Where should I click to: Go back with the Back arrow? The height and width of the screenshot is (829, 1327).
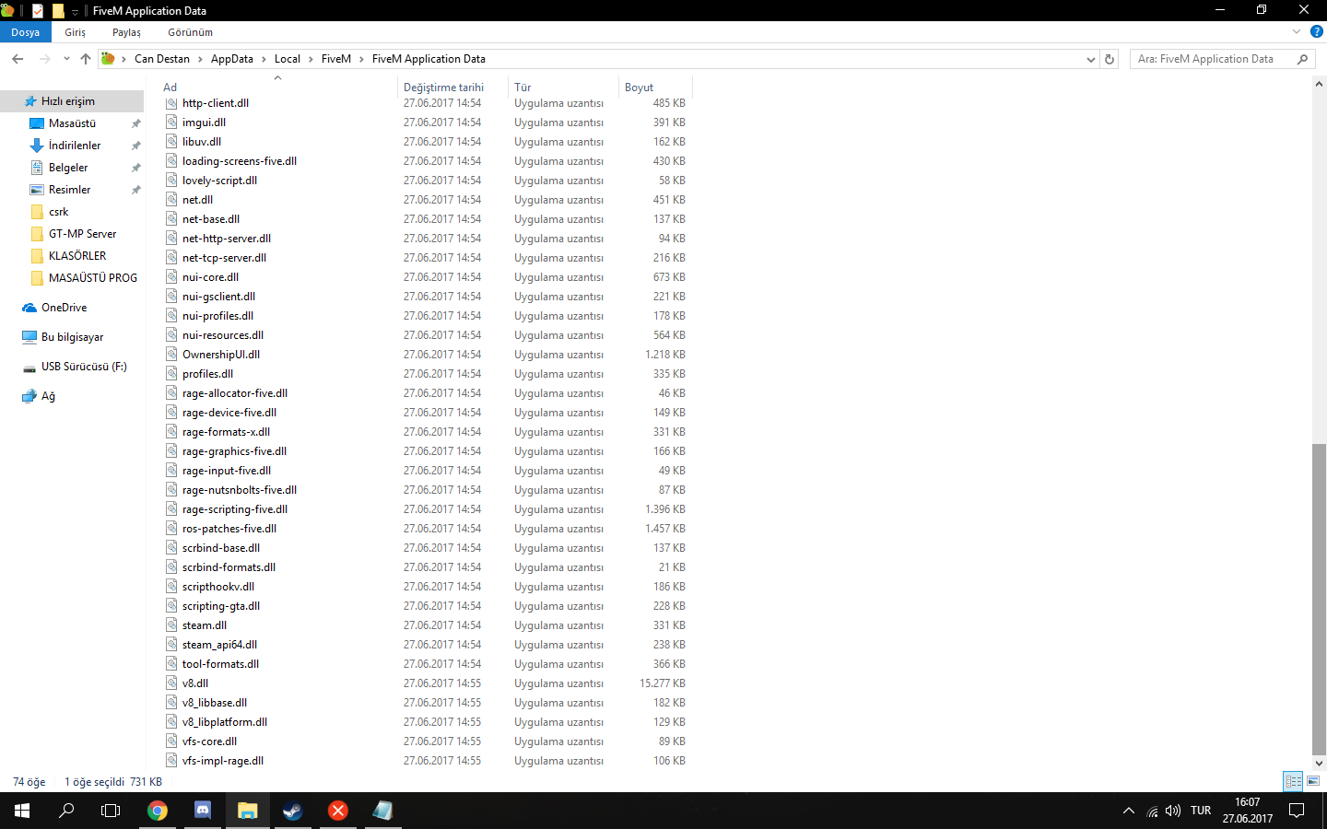click(18, 59)
